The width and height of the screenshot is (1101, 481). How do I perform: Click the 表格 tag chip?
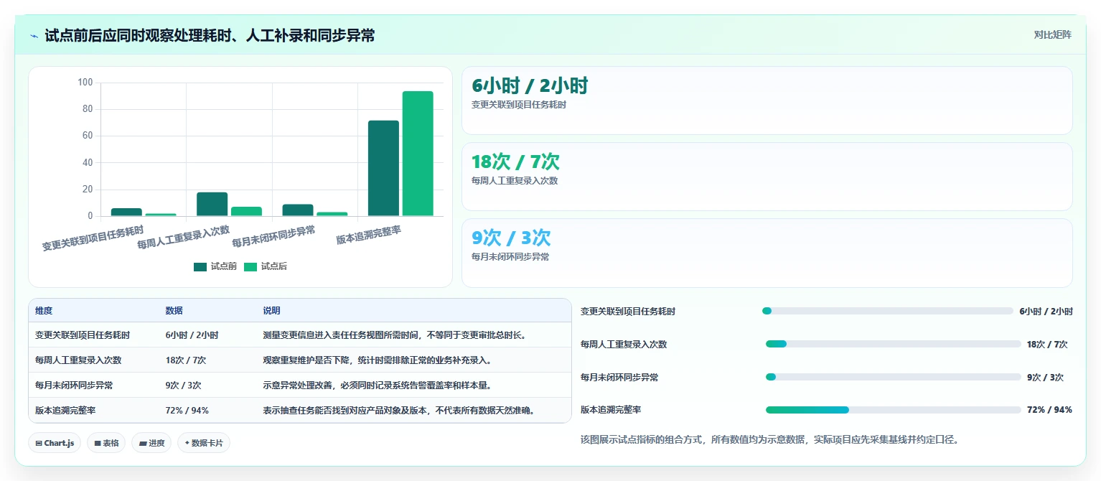pyautogui.click(x=106, y=443)
